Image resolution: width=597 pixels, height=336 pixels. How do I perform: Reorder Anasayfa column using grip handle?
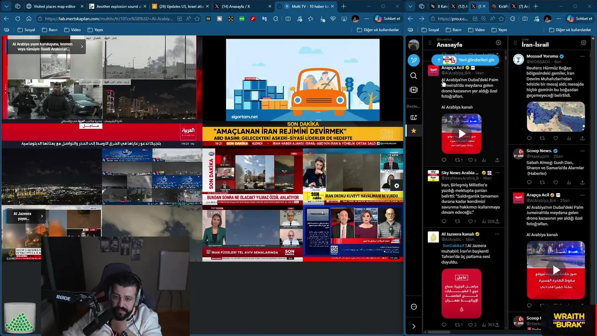[x=430, y=42]
